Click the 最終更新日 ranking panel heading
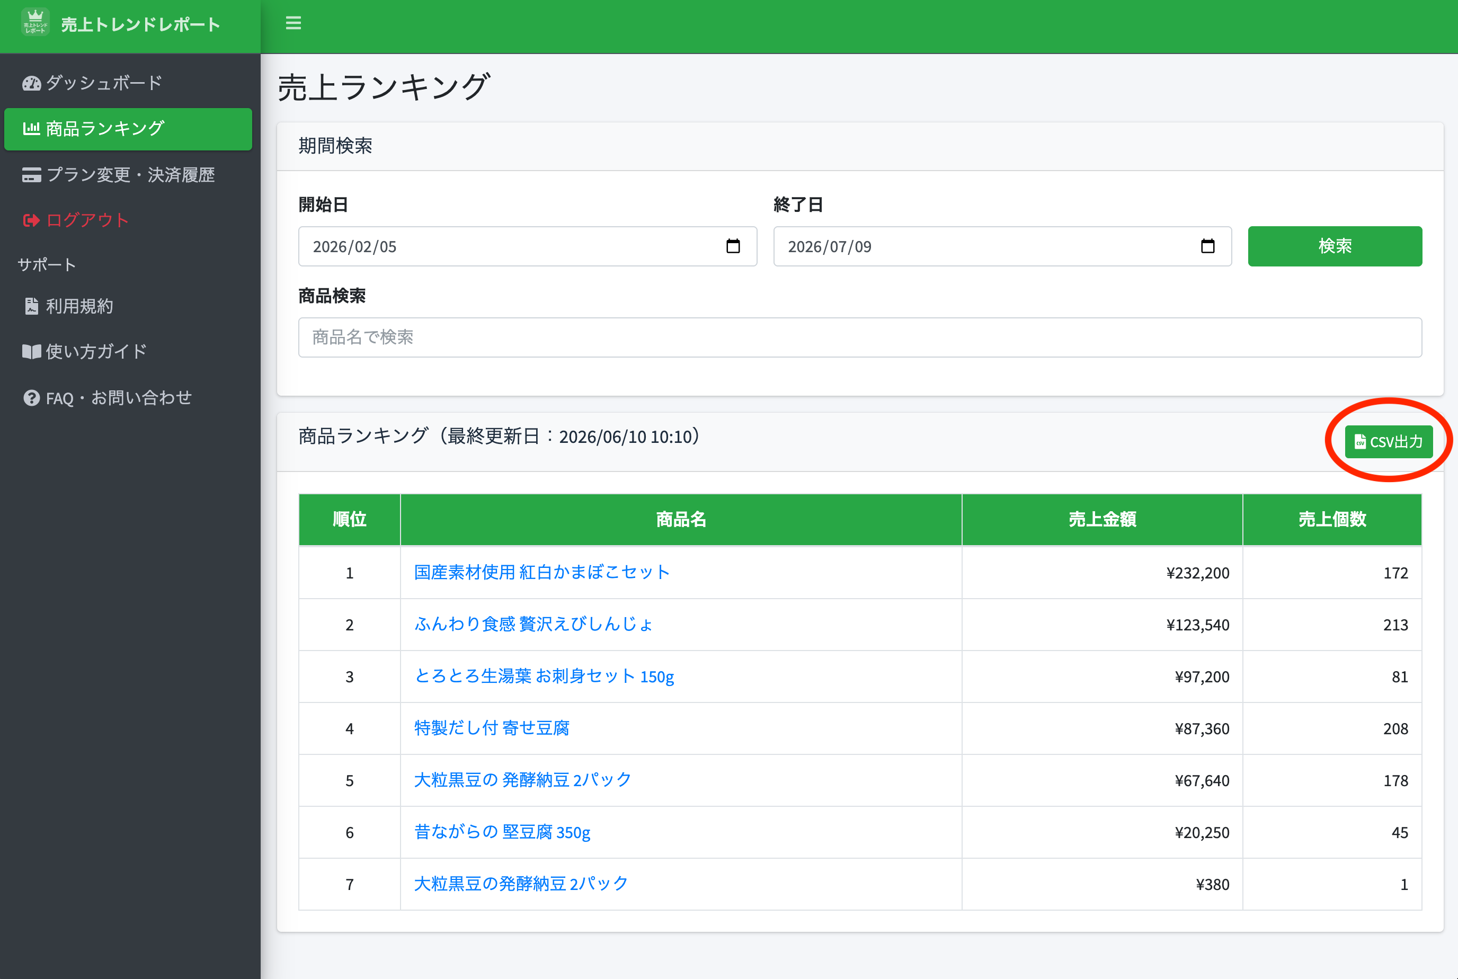 tap(499, 436)
